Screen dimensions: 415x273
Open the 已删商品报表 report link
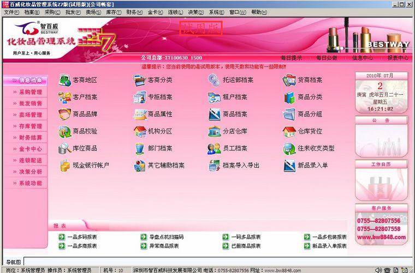pos(246,246)
